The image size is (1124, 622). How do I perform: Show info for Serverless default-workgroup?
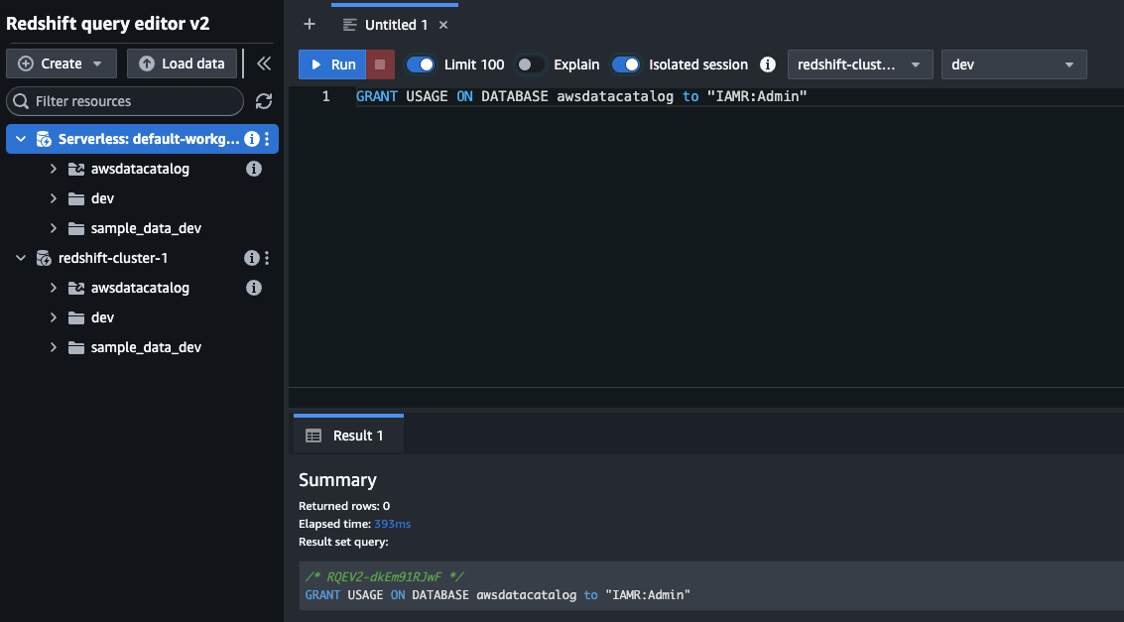(251, 139)
